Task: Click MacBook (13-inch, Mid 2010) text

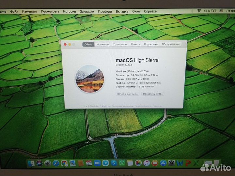Action: coord(132,71)
